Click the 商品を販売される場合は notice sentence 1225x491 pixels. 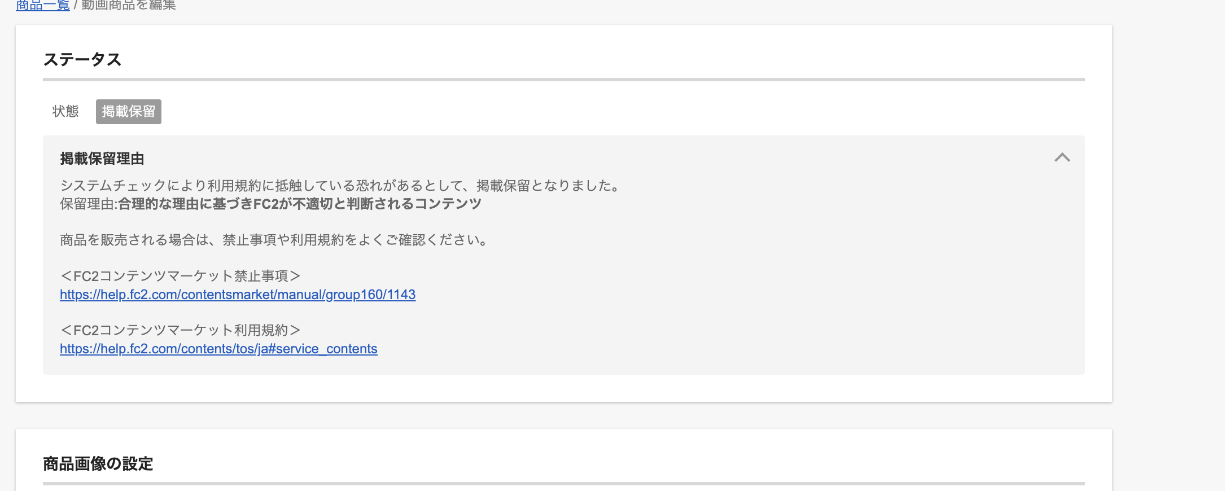click(274, 240)
